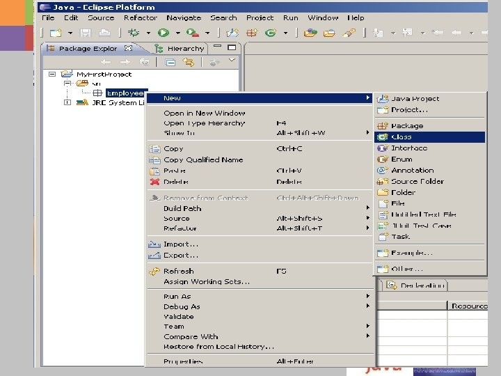Open dropdown beside the New wizard icon
The image size is (501, 376).
point(70,33)
